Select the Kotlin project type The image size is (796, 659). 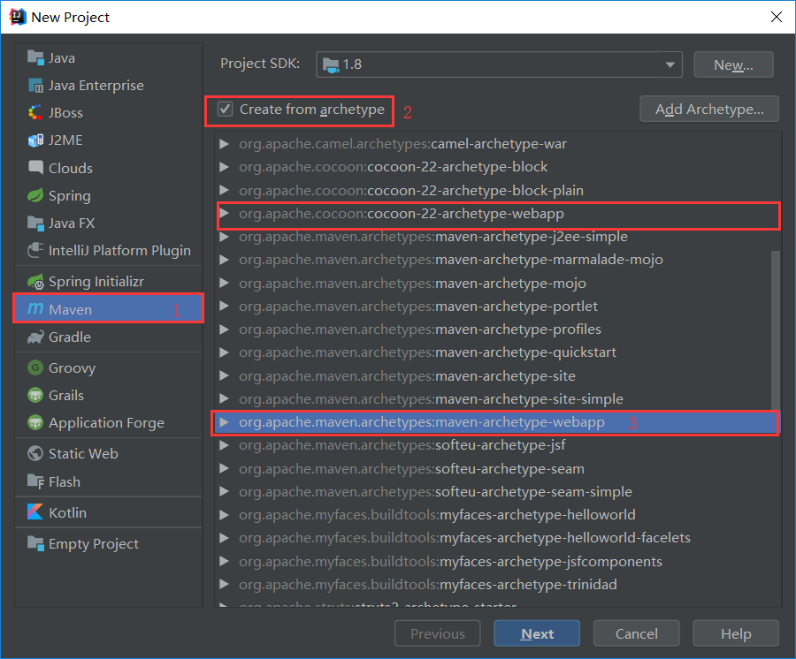pos(108,512)
